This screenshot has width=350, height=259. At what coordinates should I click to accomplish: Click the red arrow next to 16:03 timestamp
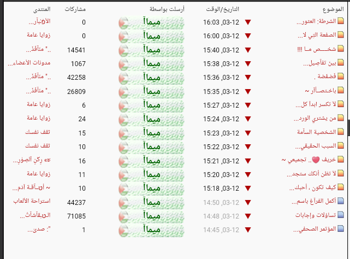(248, 22)
